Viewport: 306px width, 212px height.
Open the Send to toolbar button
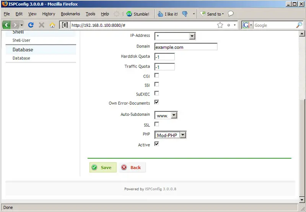pyautogui.click(x=212, y=14)
